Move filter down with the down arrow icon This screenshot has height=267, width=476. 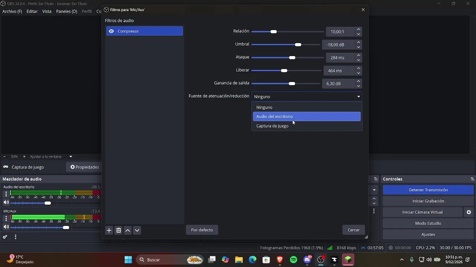137,230
